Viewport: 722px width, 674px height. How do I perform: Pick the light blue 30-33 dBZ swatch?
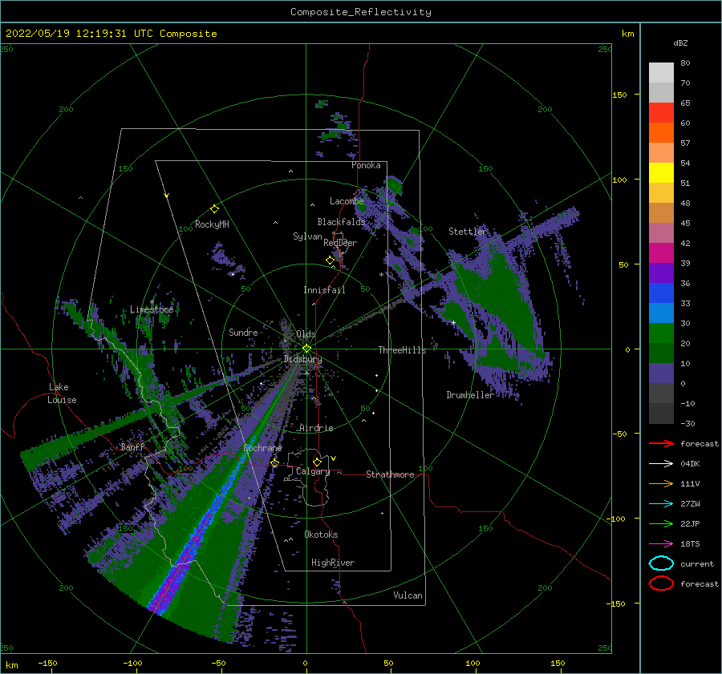(x=661, y=313)
